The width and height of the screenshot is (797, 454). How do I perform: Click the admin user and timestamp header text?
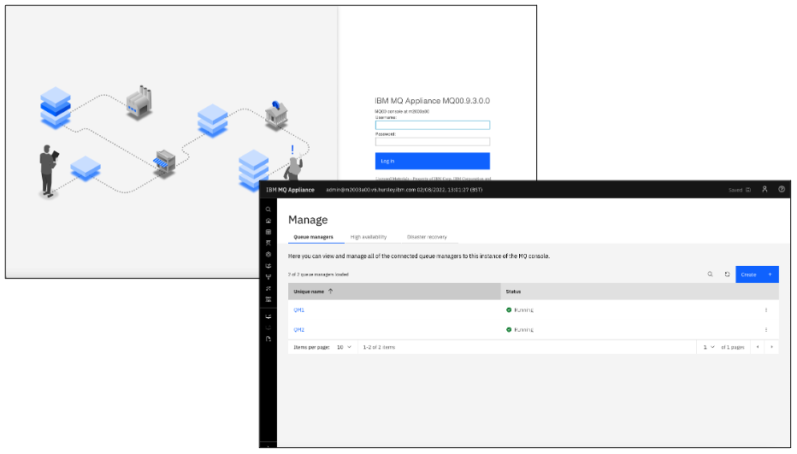pos(404,190)
